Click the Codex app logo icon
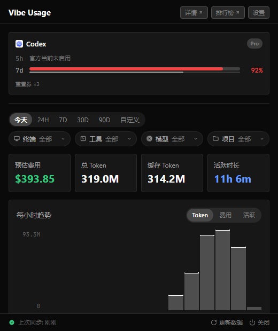 click(x=19, y=44)
